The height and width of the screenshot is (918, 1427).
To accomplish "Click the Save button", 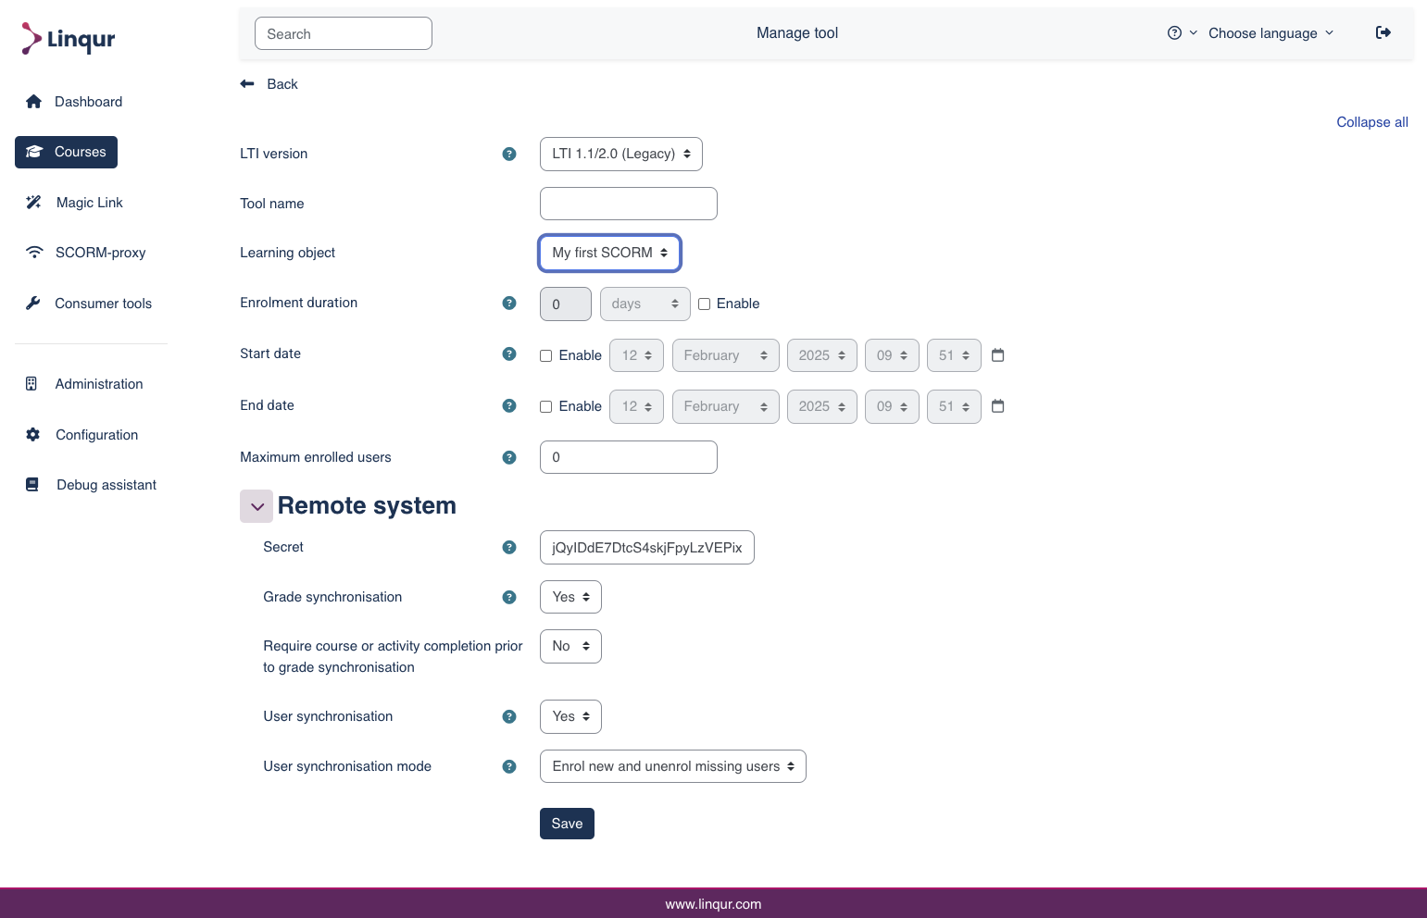I will [567, 824].
